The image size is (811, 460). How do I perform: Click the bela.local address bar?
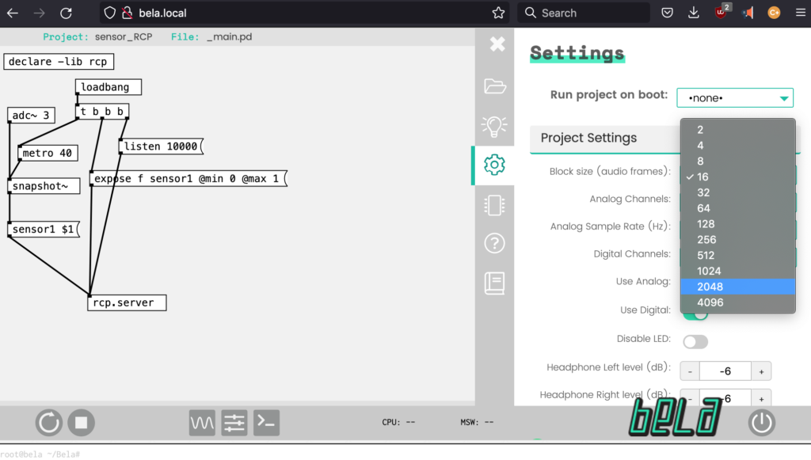click(305, 13)
